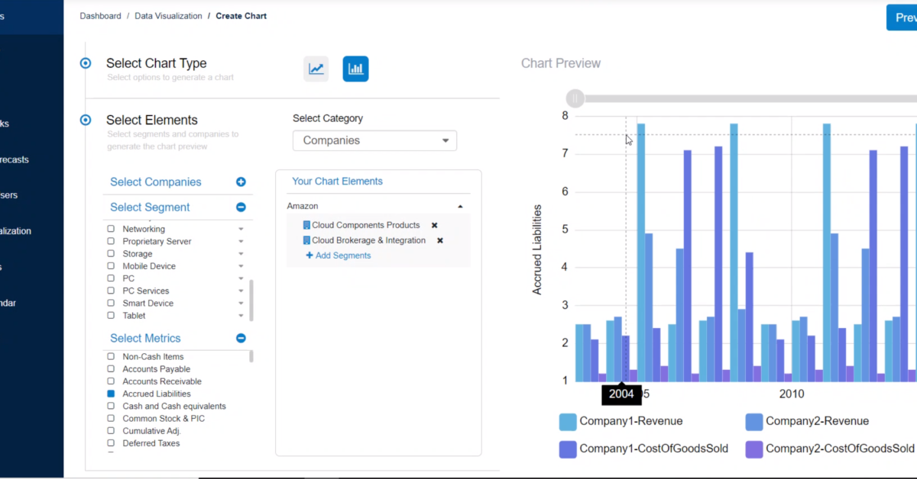Remove Cloud Components Products segment

click(435, 225)
